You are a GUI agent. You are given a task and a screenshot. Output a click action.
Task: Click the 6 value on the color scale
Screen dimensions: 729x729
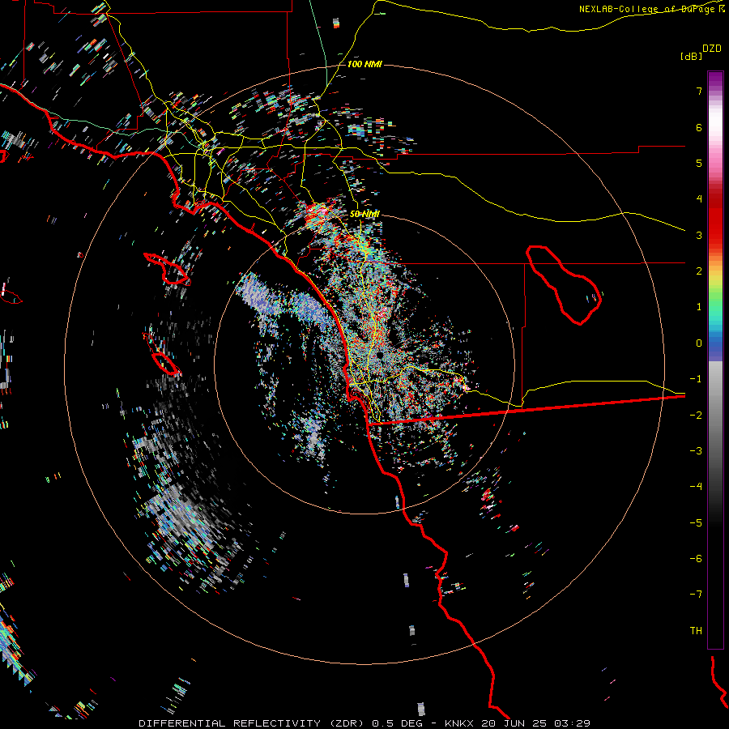tap(699, 127)
